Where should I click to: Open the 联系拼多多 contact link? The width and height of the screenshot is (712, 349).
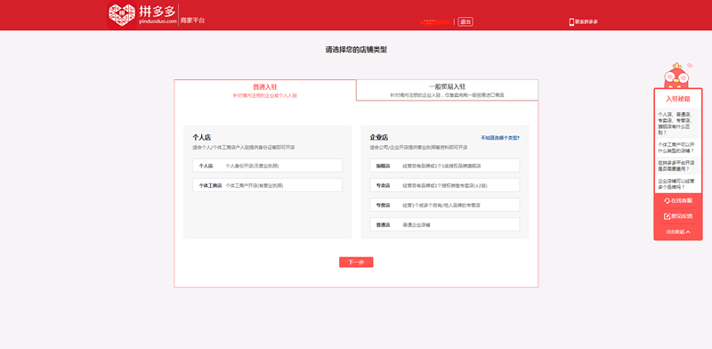(587, 21)
